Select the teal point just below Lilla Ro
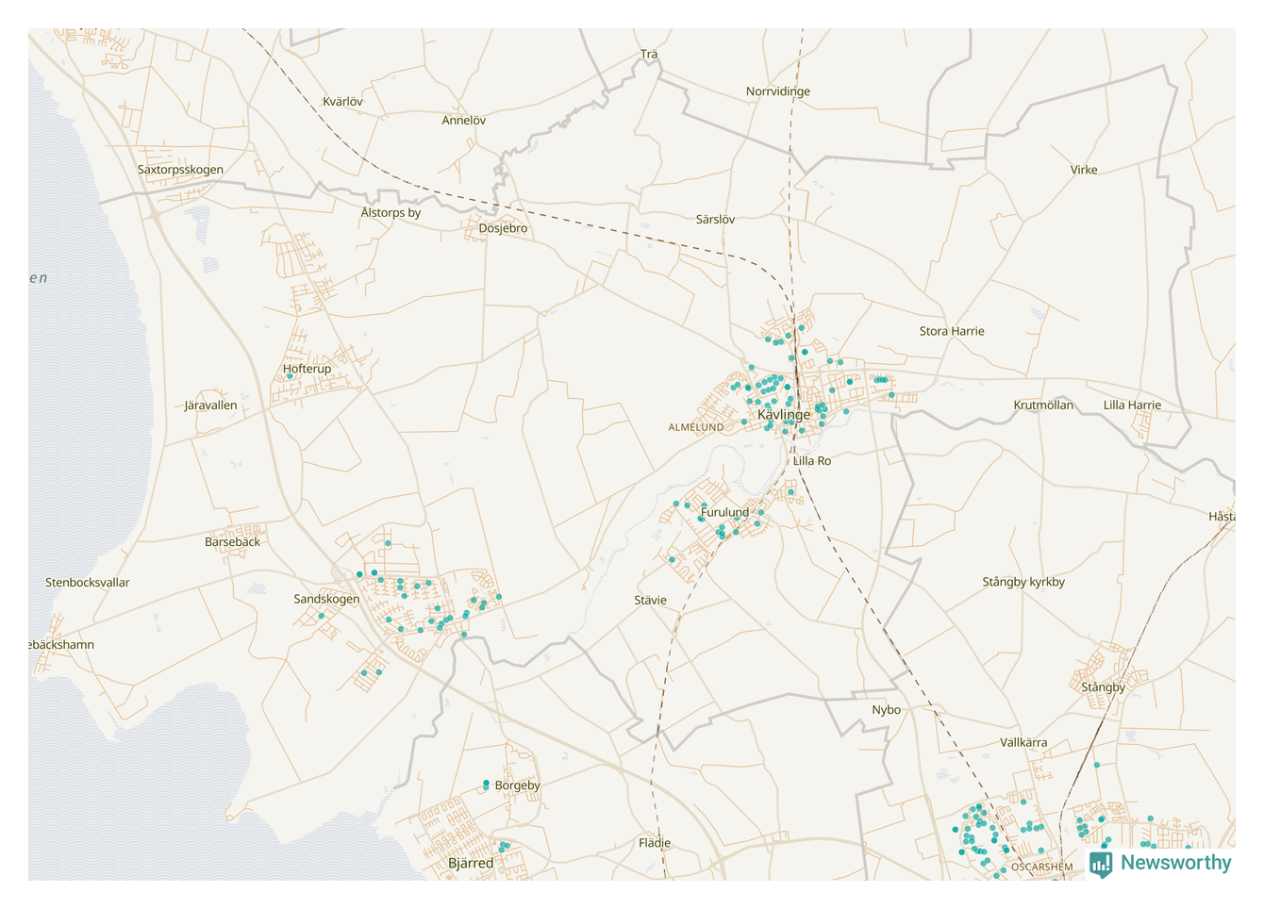This screenshot has width=1264, height=909. pos(790,492)
